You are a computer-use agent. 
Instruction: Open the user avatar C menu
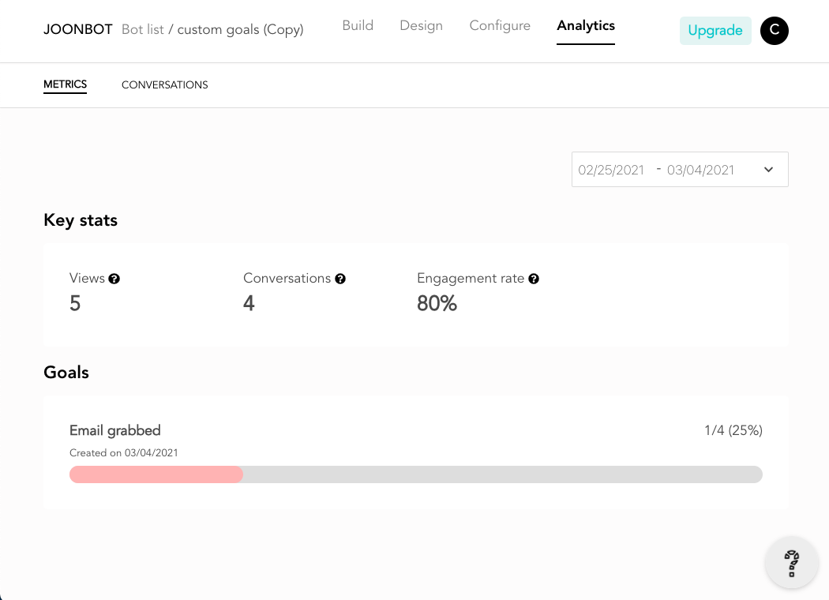(775, 31)
